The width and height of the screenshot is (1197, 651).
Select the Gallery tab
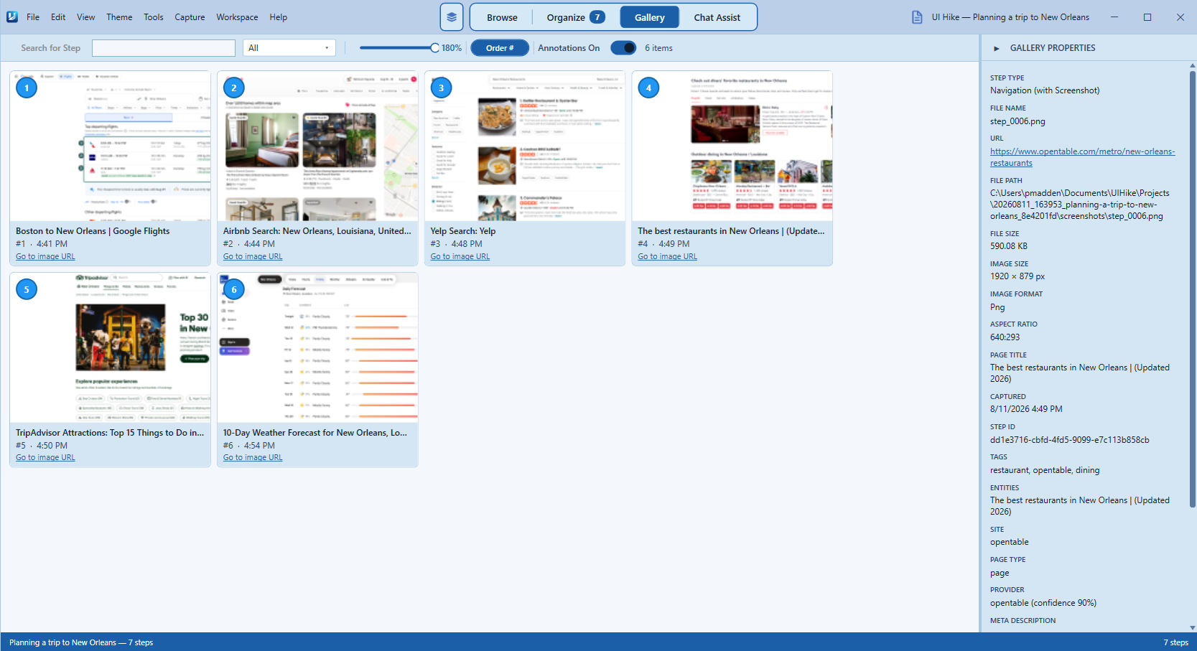tap(649, 17)
